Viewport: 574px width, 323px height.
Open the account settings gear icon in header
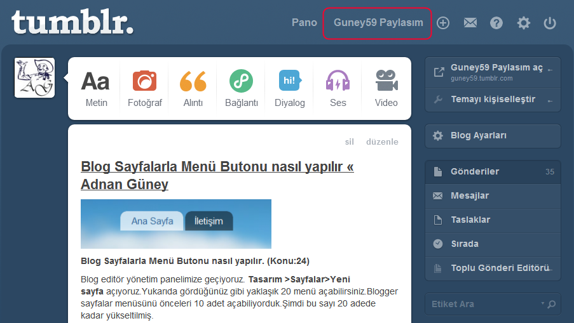[x=524, y=23]
